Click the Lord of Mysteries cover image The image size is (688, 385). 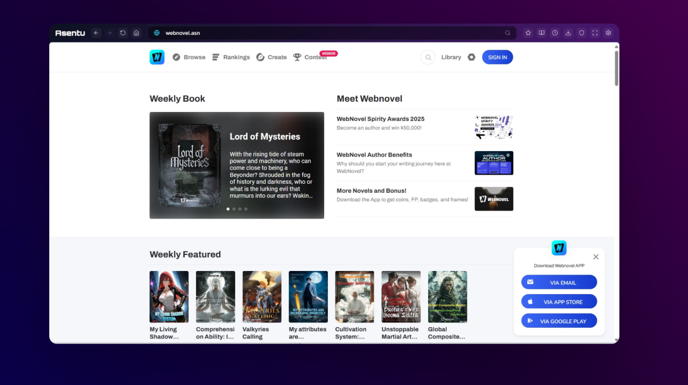[x=189, y=165]
